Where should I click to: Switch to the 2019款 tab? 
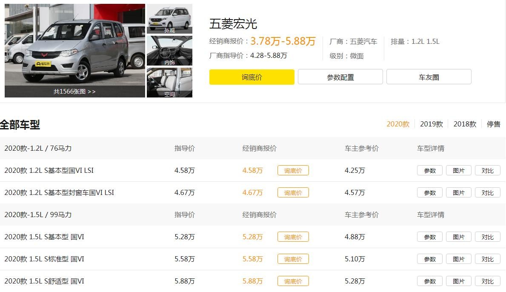pos(431,124)
